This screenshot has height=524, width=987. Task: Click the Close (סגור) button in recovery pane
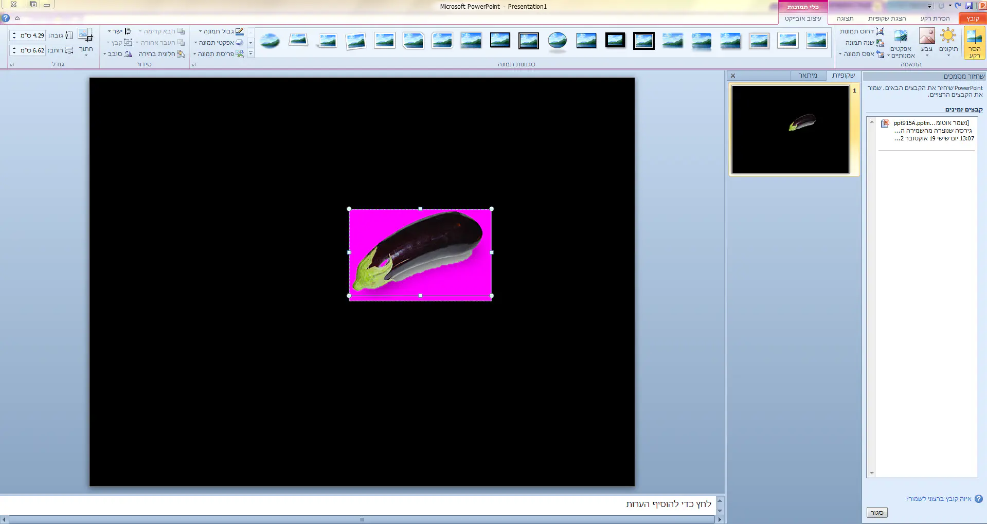coord(877,513)
